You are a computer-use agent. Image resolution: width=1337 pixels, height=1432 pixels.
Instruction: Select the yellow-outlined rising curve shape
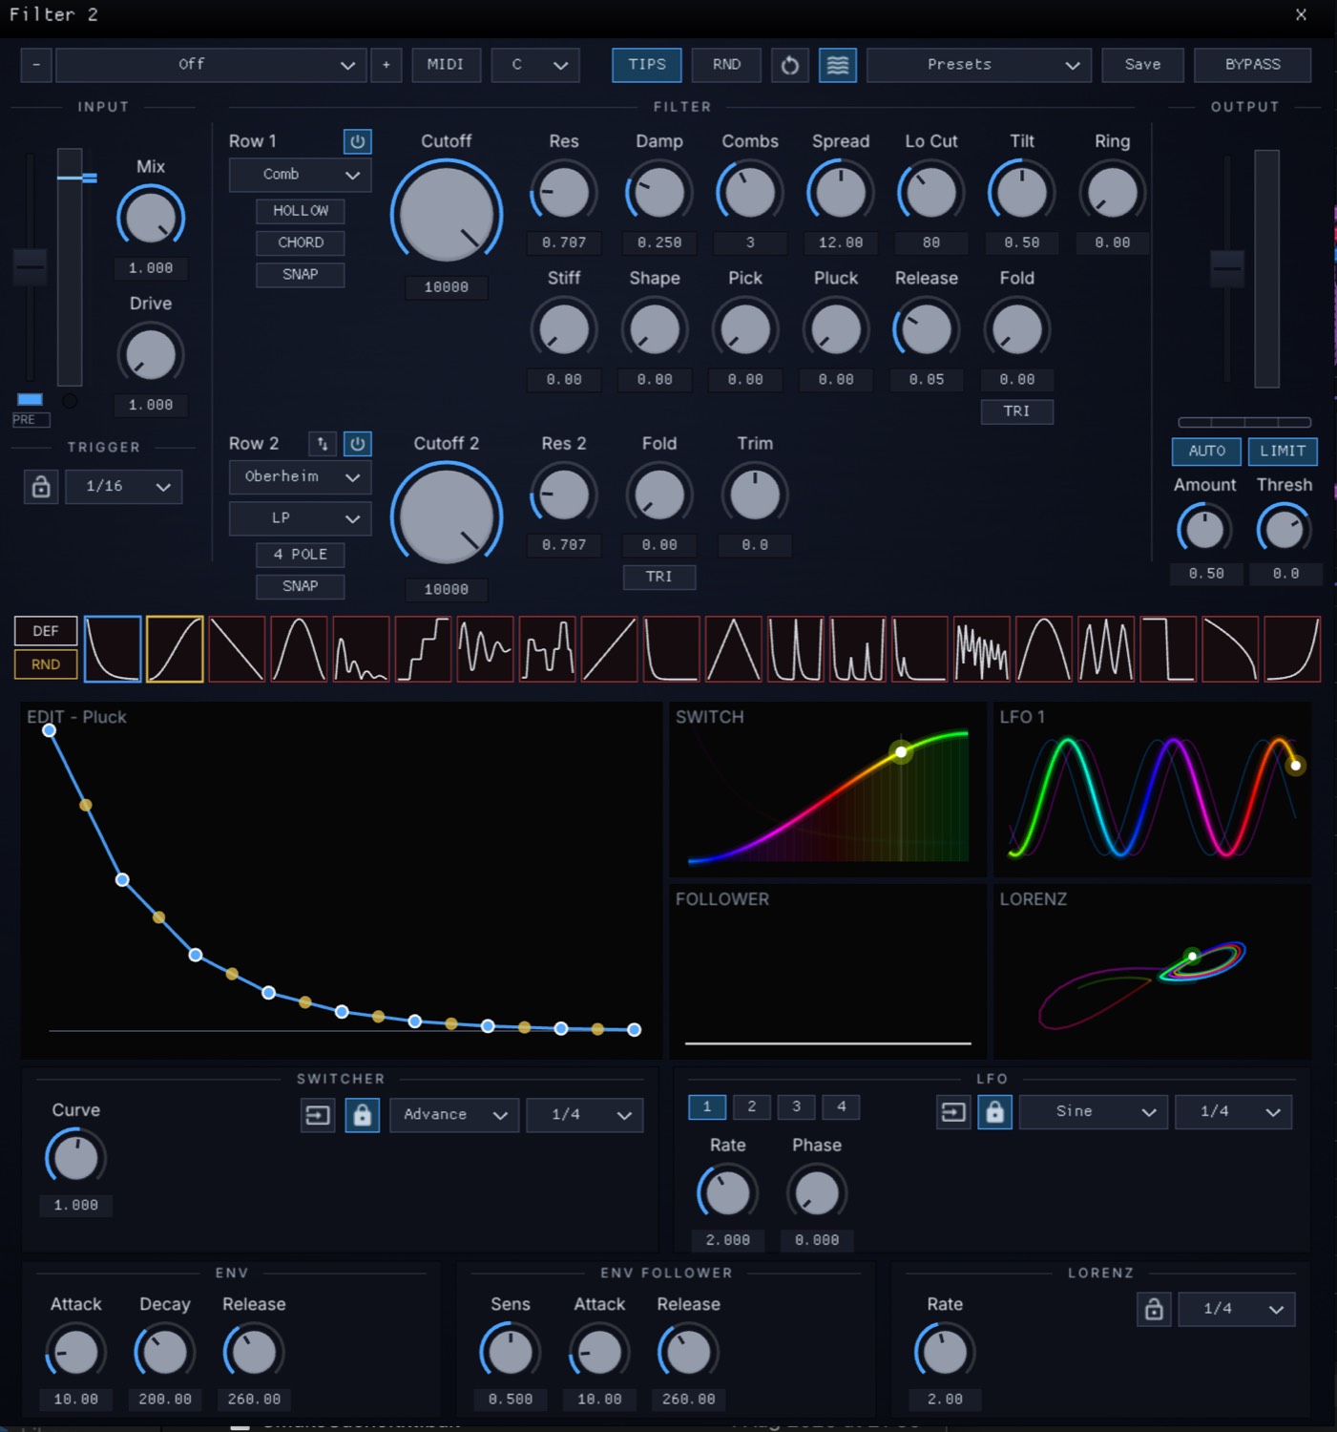[175, 649]
